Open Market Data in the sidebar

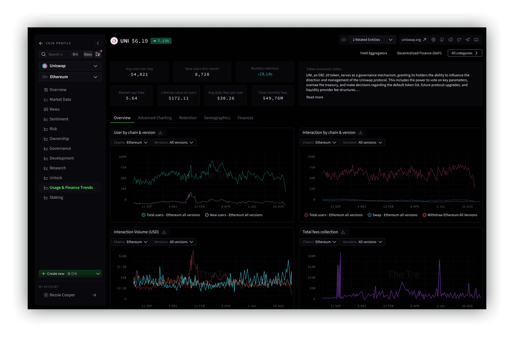(70, 100)
